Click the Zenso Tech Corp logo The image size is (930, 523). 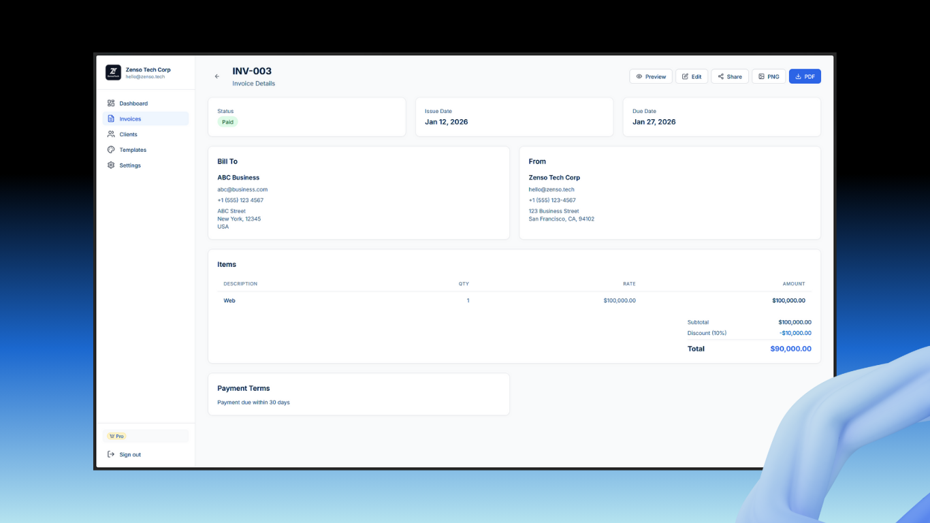[x=112, y=73]
